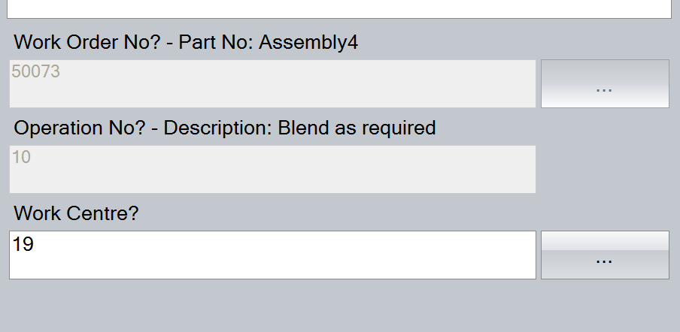Place cursor after 19 in Work Centre
Screen dimensions: 680x332
(x=35, y=244)
